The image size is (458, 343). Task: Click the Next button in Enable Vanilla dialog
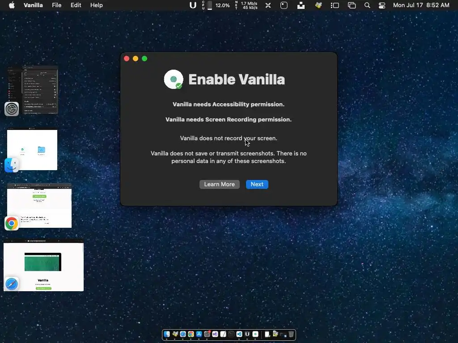[257, 184]
